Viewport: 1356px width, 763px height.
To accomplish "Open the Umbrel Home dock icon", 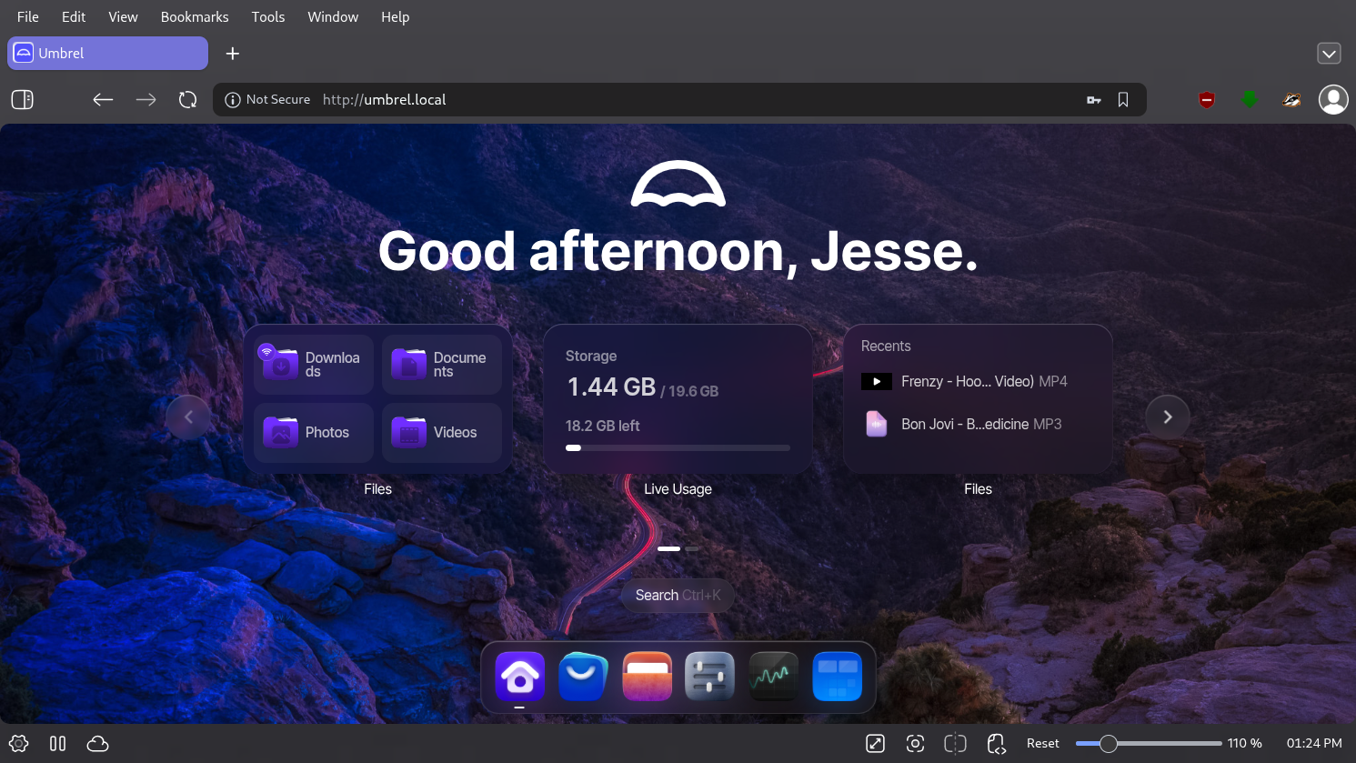I will 520,677.
